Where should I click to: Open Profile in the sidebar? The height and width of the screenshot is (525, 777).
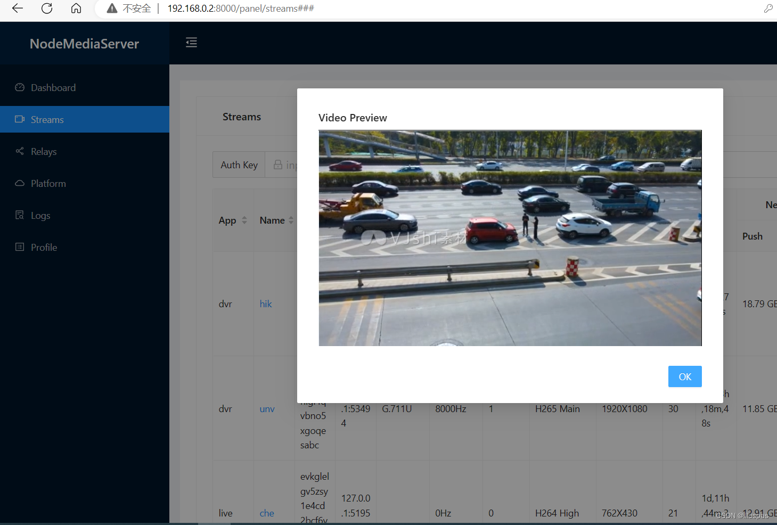pos(85,247)
